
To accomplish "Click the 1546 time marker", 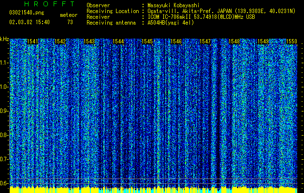I will coord(176,41).
